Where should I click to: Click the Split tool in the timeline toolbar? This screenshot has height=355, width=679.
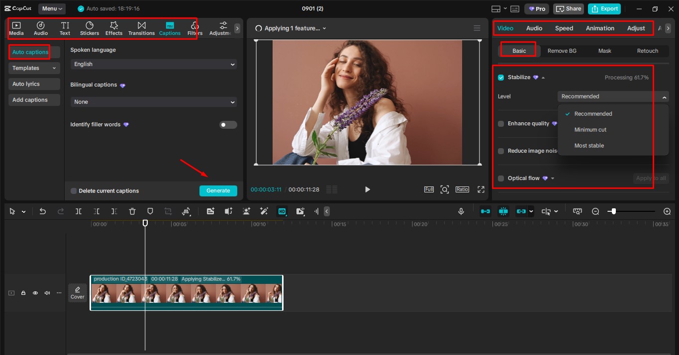(x=78, y=211)
